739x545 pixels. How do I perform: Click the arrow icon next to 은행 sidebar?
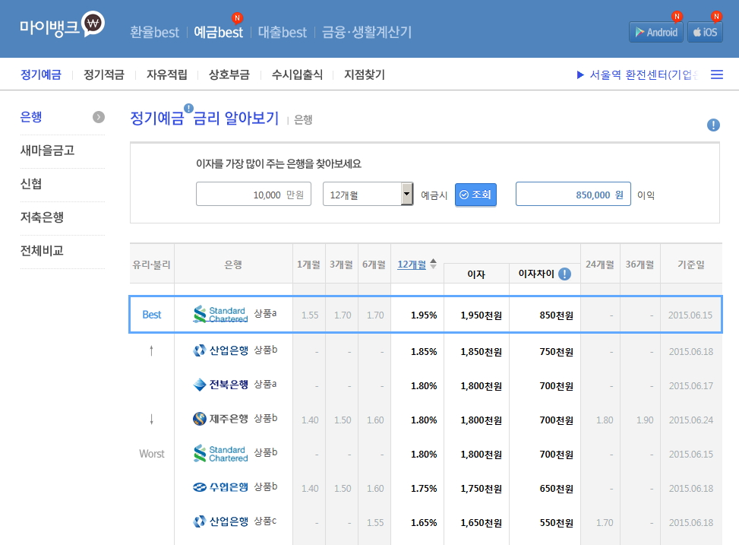click(x=98, y=117)
